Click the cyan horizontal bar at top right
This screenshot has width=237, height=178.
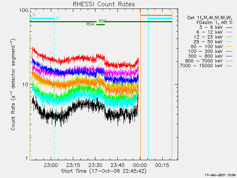coord(160,19)
